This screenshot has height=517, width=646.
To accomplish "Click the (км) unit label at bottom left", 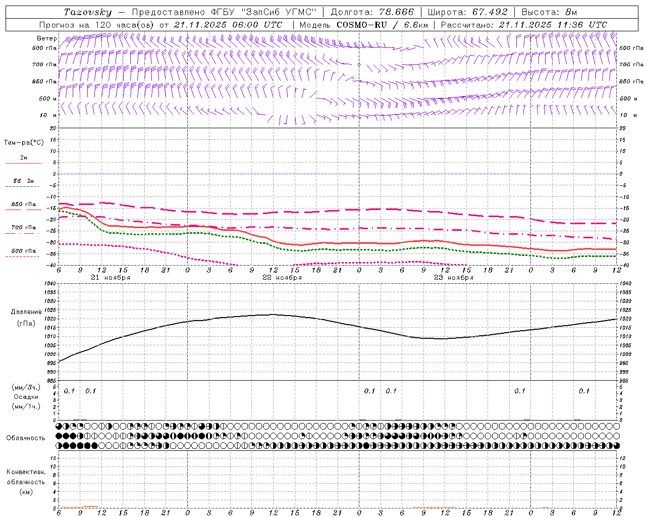I will [26, 492].
